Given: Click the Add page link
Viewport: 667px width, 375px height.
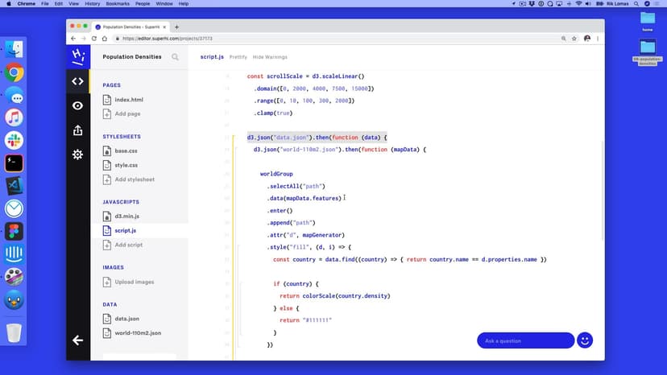Looking at the screenshot, I should click(x=126, y=113).
